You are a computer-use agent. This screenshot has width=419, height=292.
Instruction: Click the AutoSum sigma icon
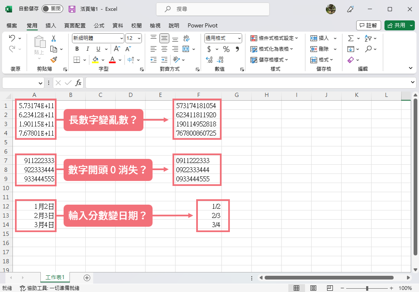point(351,38)
